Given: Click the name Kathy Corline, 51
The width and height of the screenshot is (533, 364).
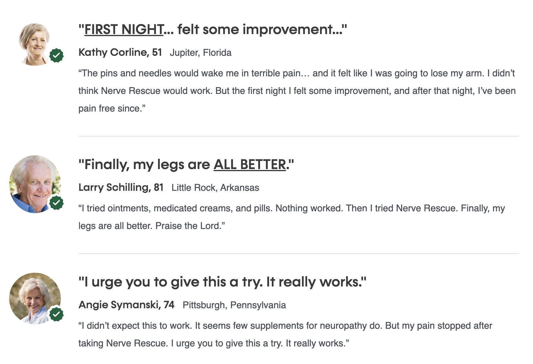Looking at the screenshot, I should click(x=120, y=53).
